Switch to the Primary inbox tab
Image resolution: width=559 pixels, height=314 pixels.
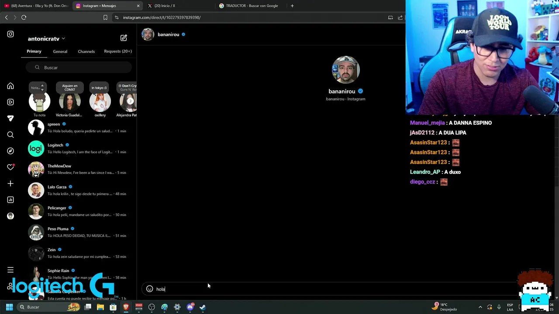point(34,51)
